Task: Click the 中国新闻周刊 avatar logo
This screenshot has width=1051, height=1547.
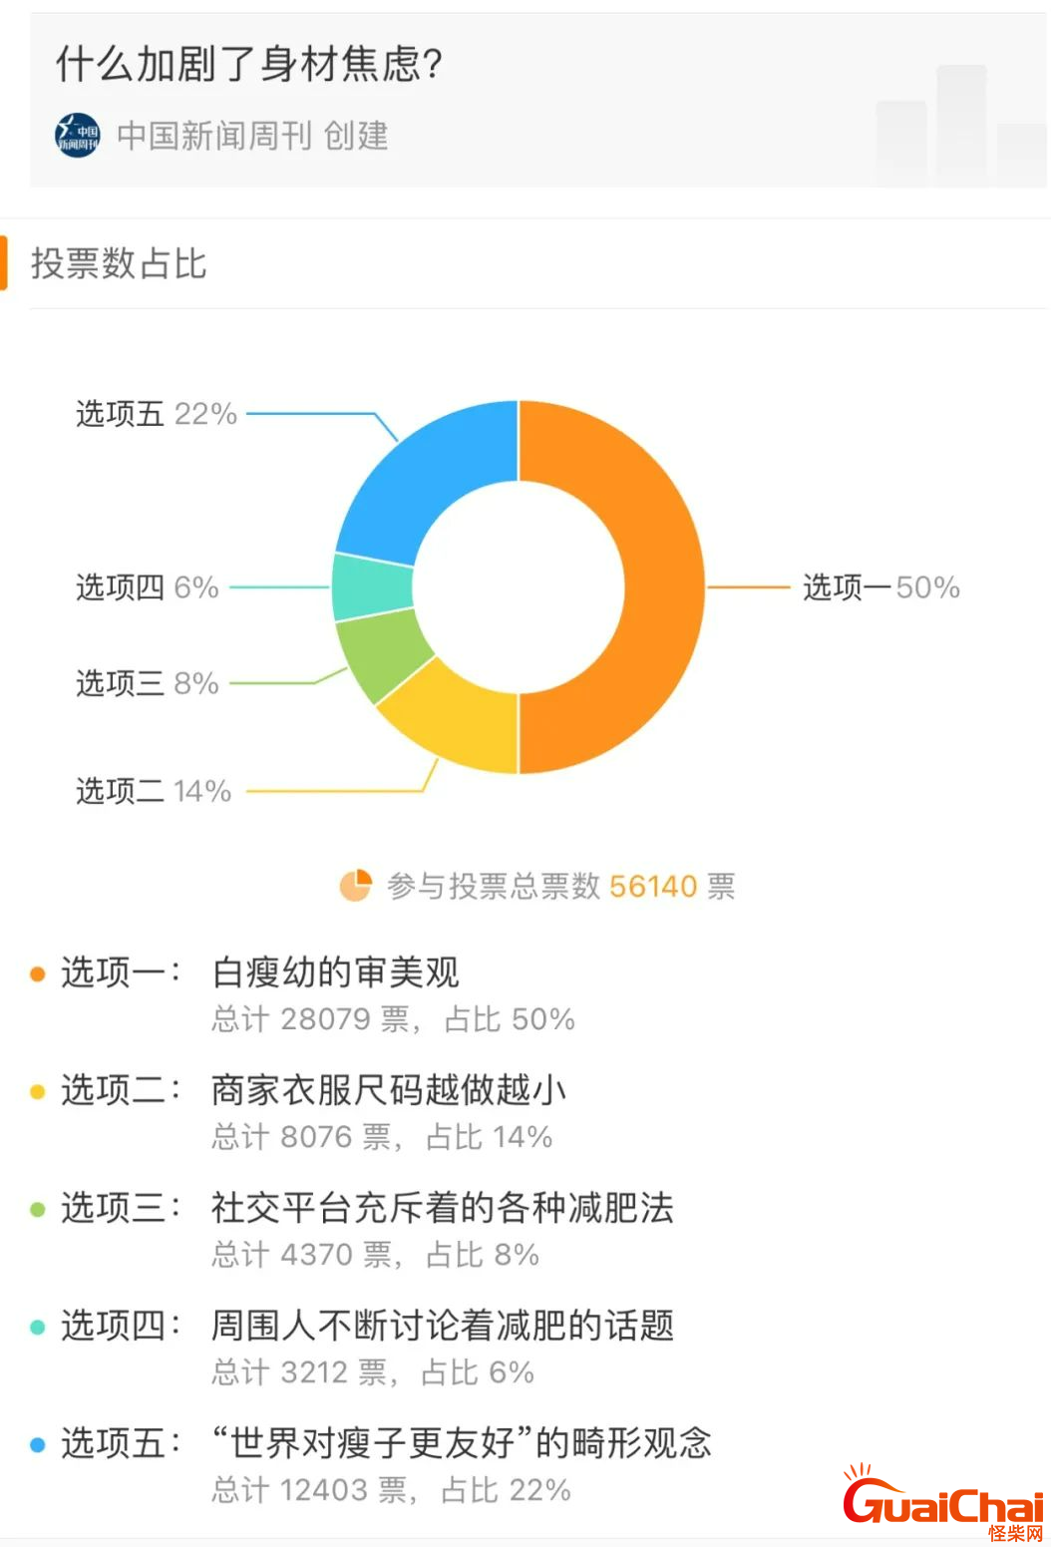Action: point(78,135)
